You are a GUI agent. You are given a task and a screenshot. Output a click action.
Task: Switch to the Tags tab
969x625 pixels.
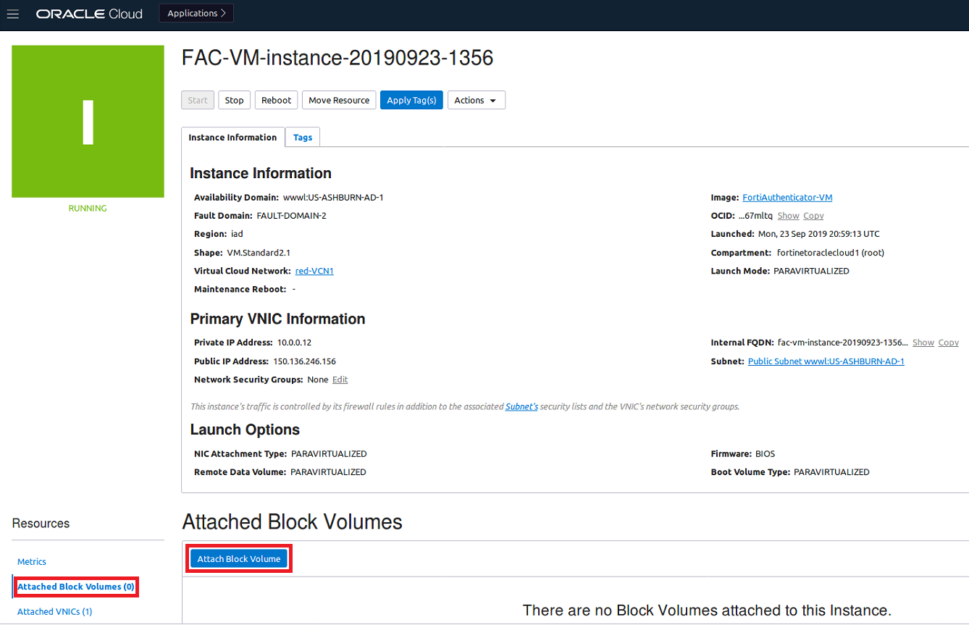point(302,137)
